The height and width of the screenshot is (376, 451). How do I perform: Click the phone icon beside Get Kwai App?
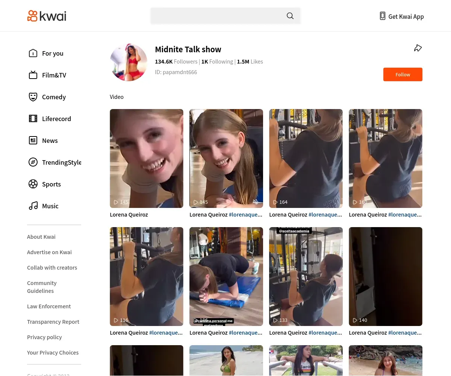coord(383,16)
